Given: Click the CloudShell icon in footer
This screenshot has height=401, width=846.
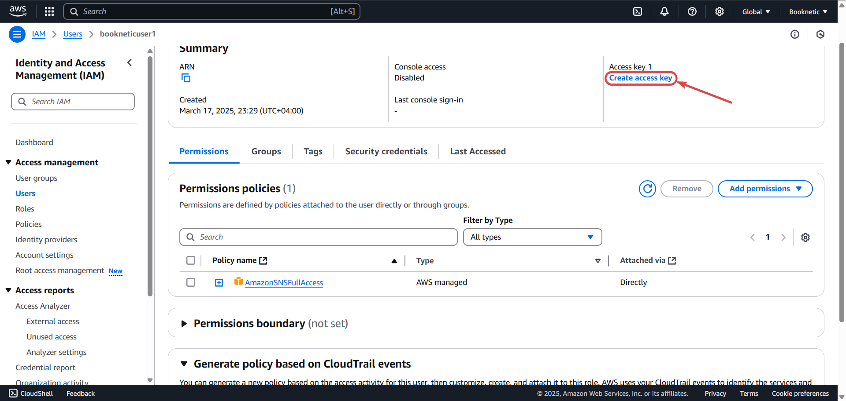Looking at the screenshot, I should (x=13, y=393).
